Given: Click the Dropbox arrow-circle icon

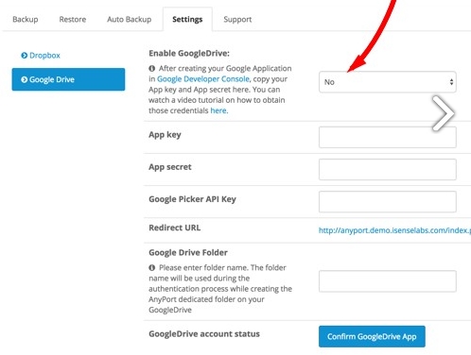Looking at the screenshot, I should click(25, 56).
